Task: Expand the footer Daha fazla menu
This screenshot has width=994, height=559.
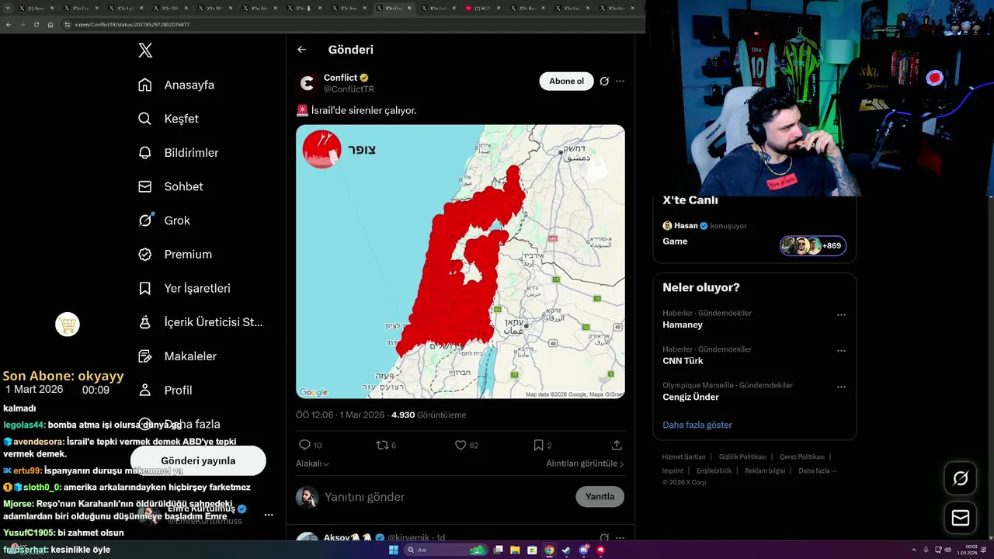Action: point(818,470)
